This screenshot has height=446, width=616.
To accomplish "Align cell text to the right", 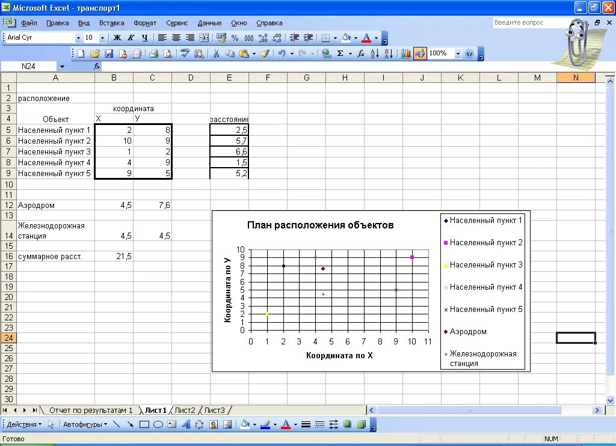I will coord(190,38).
